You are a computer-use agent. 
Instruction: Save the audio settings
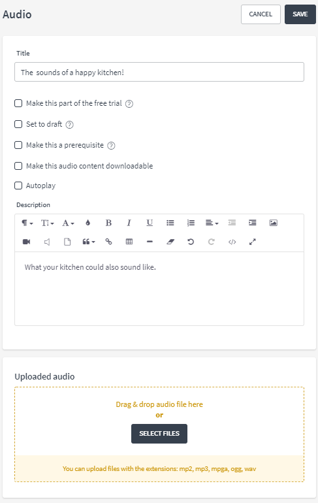300,14
